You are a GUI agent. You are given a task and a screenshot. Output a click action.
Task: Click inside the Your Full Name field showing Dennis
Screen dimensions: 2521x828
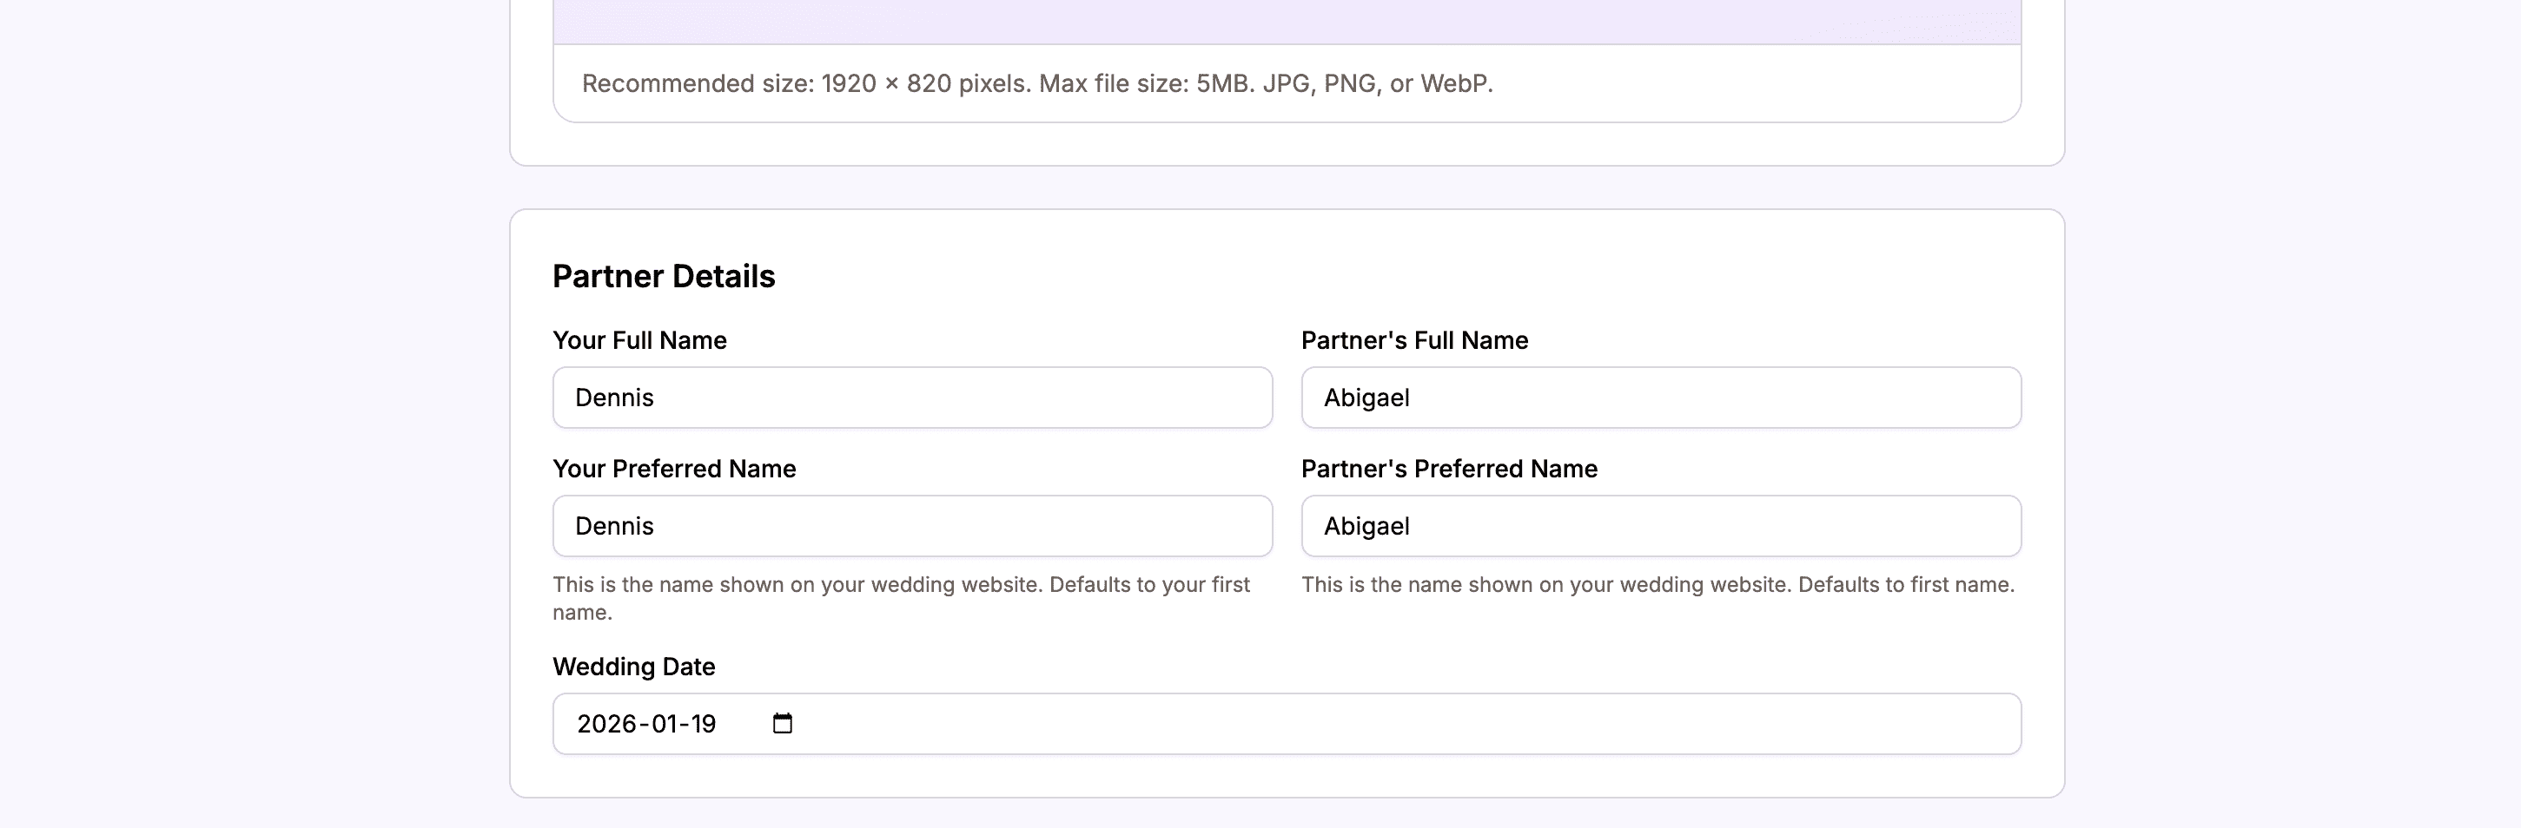pos(910,397)
